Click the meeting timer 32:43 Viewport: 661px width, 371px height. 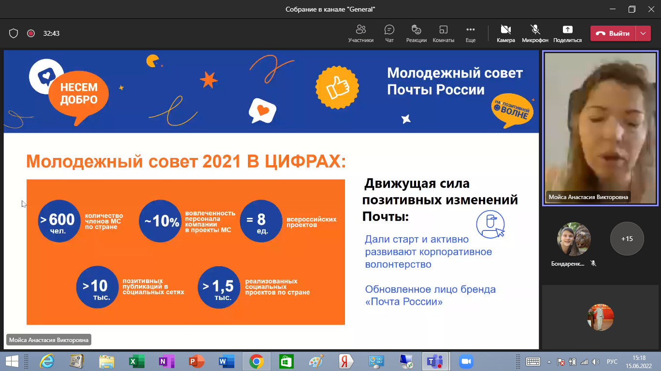[x=51, y=33]
